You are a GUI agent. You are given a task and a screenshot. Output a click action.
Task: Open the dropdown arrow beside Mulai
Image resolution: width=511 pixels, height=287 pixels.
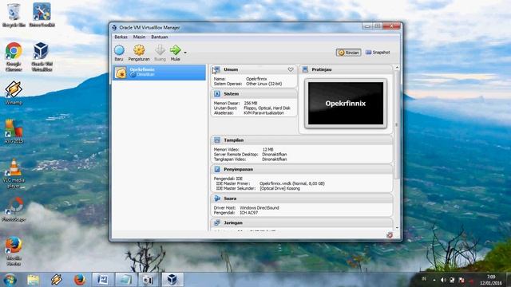[x=185, y=53]
